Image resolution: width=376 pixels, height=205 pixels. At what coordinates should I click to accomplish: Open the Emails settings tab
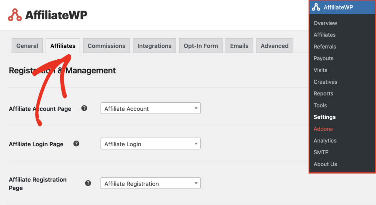tap(239, 46)
